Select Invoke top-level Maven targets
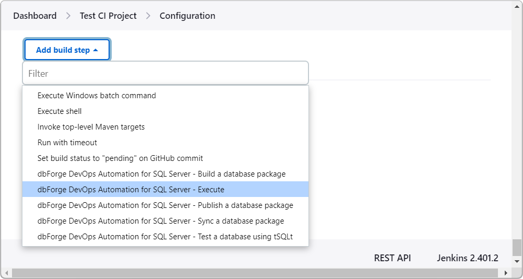Screen dimensions: 523x279 point(91,127)
